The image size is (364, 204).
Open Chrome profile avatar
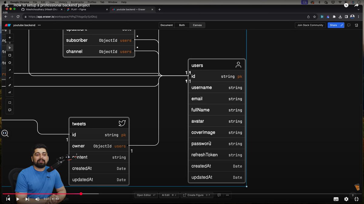[352, 17]
